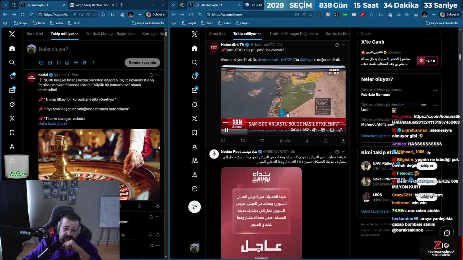
Task: Switch to Sana özel tab in right window
Action: [217, 34]
